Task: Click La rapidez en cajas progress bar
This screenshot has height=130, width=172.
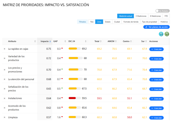Action: coord(75,49)
